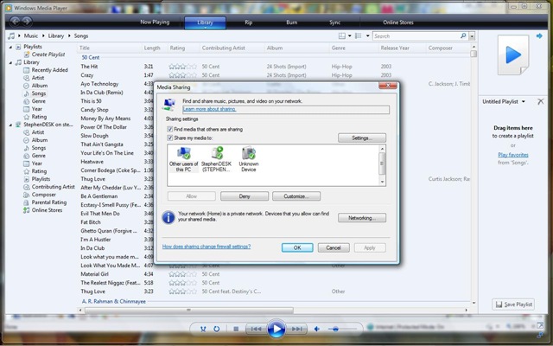Skip to previous track
This screenshot has height=346, width=553.
[256, 329]
